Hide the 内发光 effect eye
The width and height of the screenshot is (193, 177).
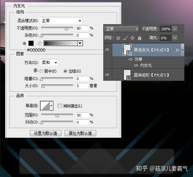[136, 65]
